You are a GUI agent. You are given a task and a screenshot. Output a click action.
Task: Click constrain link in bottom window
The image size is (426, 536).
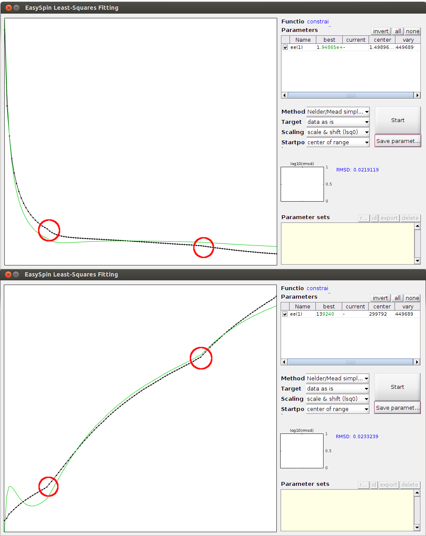(x=317, y=288)
